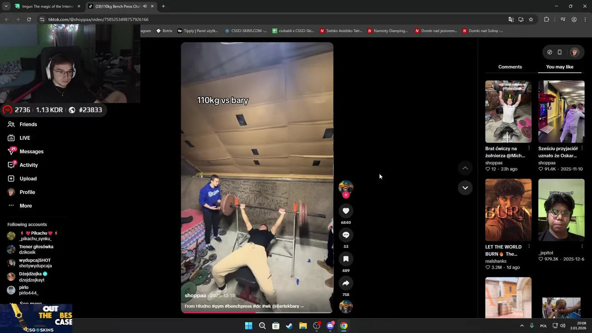Reload the page
This screenshot has height=333, width=592.
click(x=29, y=19)
